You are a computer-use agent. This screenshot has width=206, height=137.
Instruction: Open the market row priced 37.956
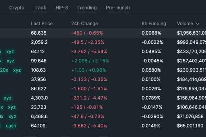(x=103, y=79)
